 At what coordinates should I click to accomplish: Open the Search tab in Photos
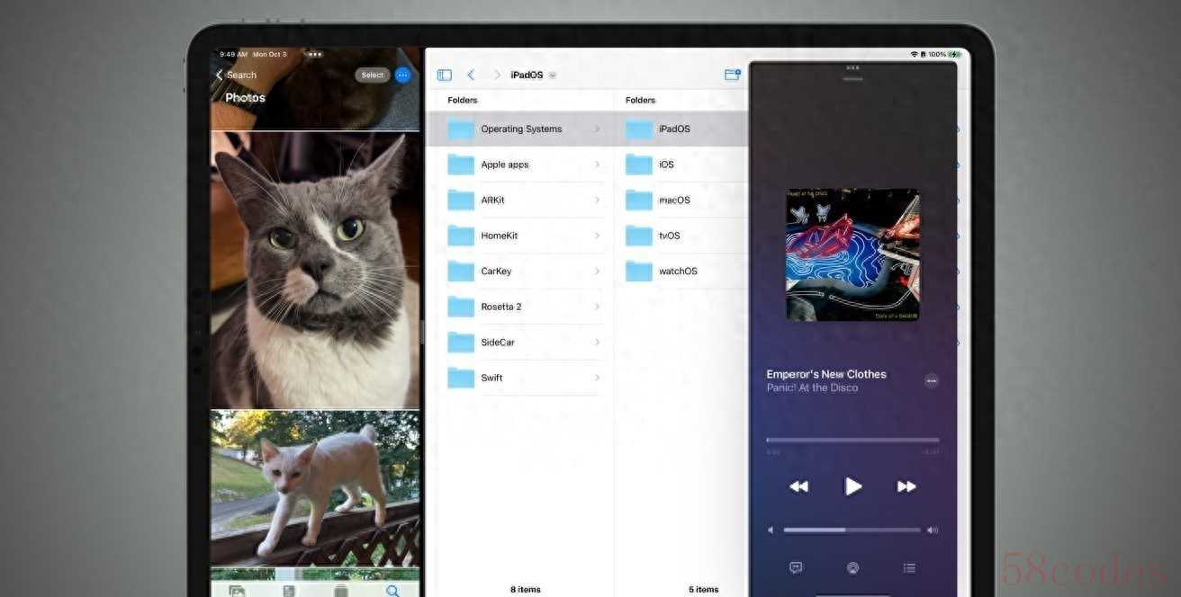pos(392,591)
